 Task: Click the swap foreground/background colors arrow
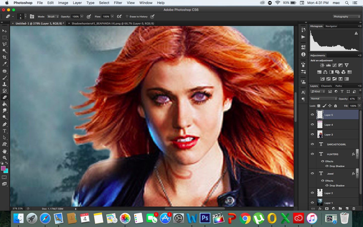[x=7, y=163]
